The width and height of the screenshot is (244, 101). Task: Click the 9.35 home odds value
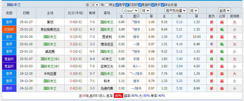[x=164, y=22]
